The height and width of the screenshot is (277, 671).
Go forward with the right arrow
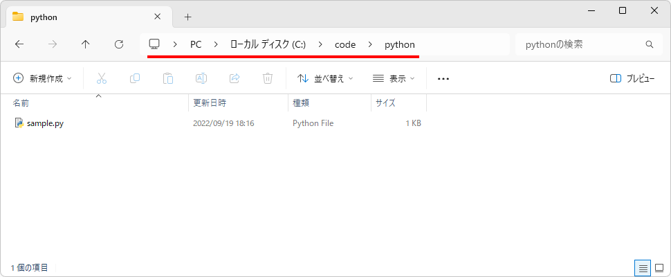click(53, 44)
